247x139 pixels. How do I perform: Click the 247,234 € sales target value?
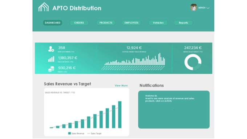(193, 48)
